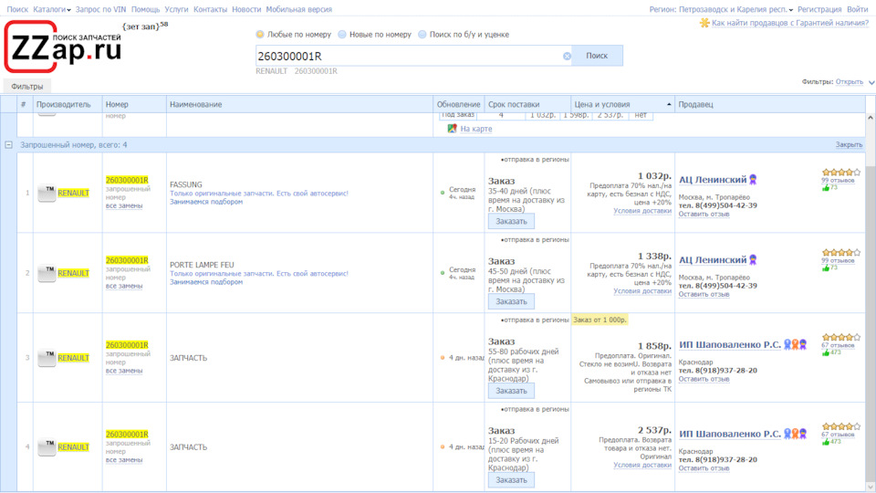
Task: Click the Заказ от 1 000р. label
Action: 600,320
